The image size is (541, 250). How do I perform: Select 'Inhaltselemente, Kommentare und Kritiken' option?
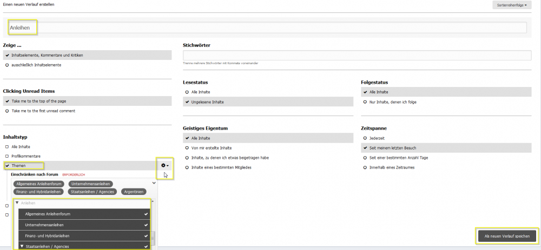(87, 55)
